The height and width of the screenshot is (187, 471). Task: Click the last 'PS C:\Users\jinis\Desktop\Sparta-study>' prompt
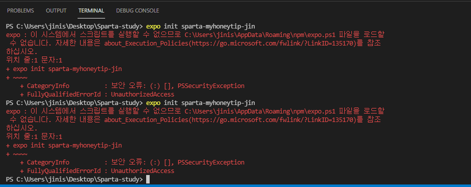[75, 179]
